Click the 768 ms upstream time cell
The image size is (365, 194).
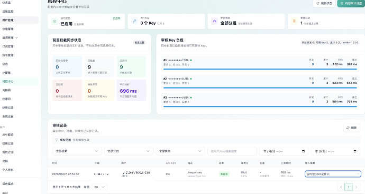[286, 172]
